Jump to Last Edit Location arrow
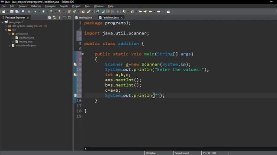The height and width of the screenshot is (155, 277). pos(140,12)
